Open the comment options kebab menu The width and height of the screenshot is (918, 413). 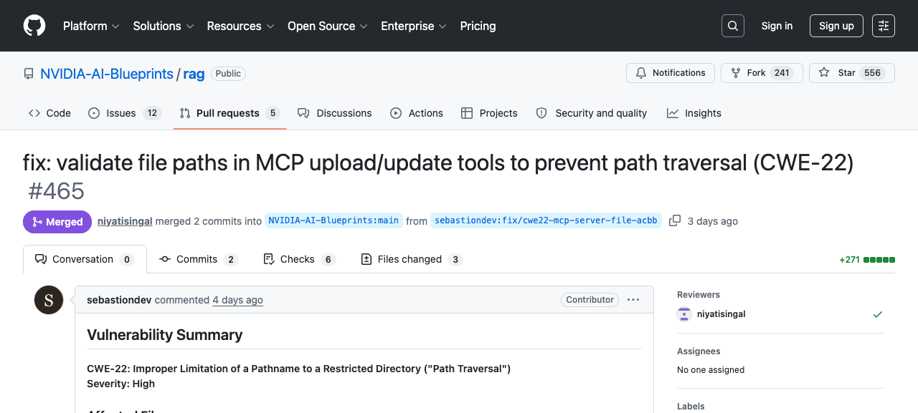point(633,299)
